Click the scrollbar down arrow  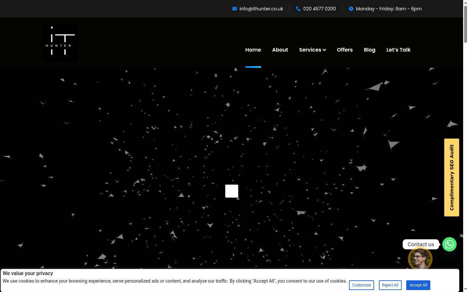[465, 289]
